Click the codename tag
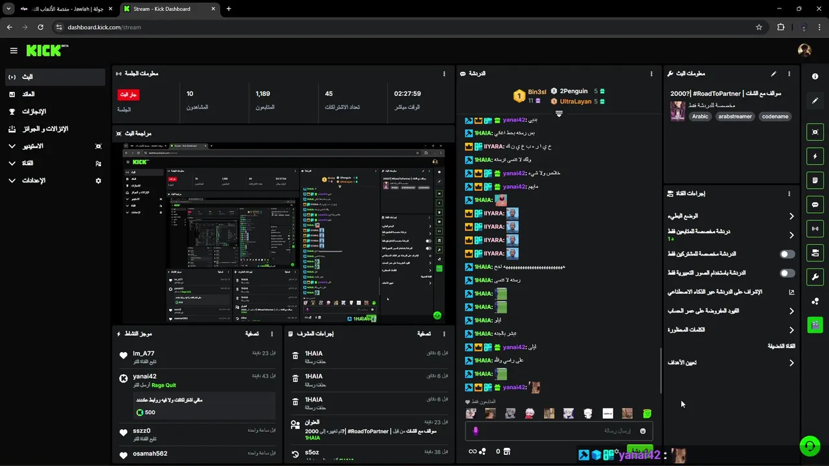This screenshot has height=466, width=829. coord(775,116)
